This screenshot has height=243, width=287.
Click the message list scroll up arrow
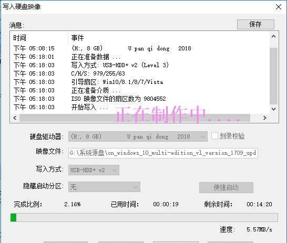[273, 36]
